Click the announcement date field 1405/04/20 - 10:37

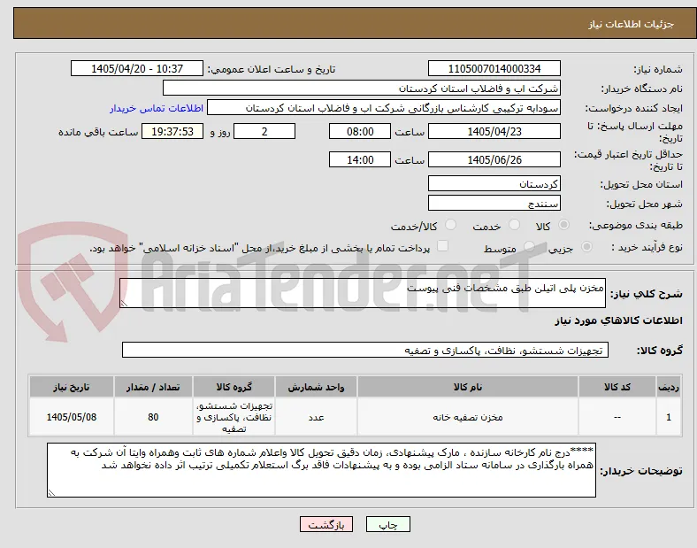(x=137, y=68)
